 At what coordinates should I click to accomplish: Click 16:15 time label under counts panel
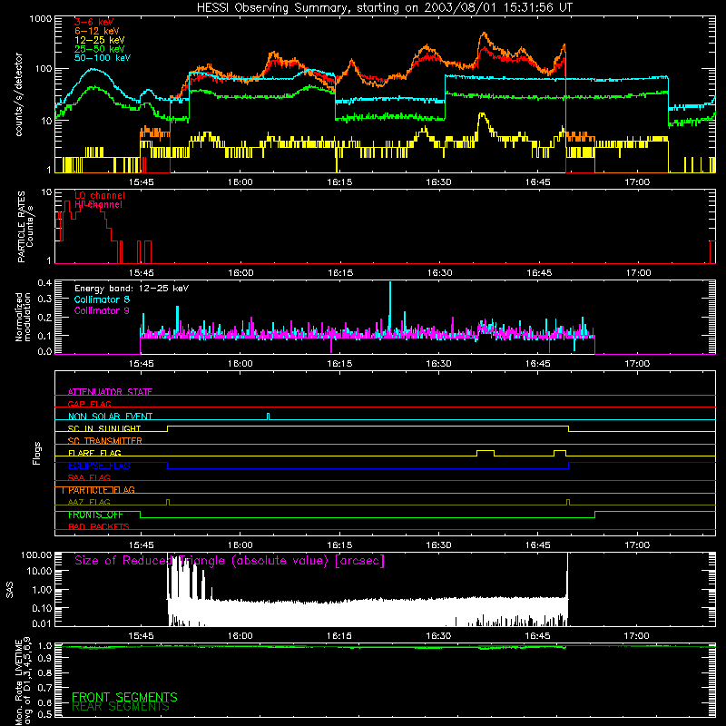(x=339, y=182)
